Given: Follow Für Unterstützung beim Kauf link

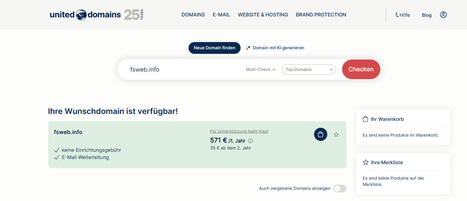Looking at the screenshot, I should [x=239, y=131].
